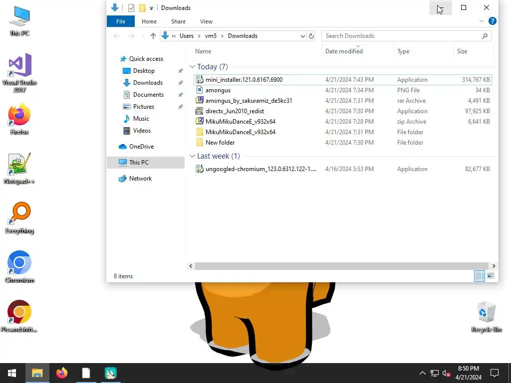Select Quick access in navigation pane
Screen dimensions: 511x383
146,59
